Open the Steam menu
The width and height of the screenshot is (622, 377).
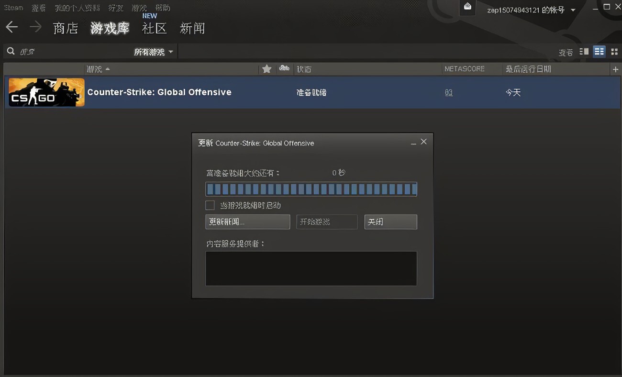13,8
